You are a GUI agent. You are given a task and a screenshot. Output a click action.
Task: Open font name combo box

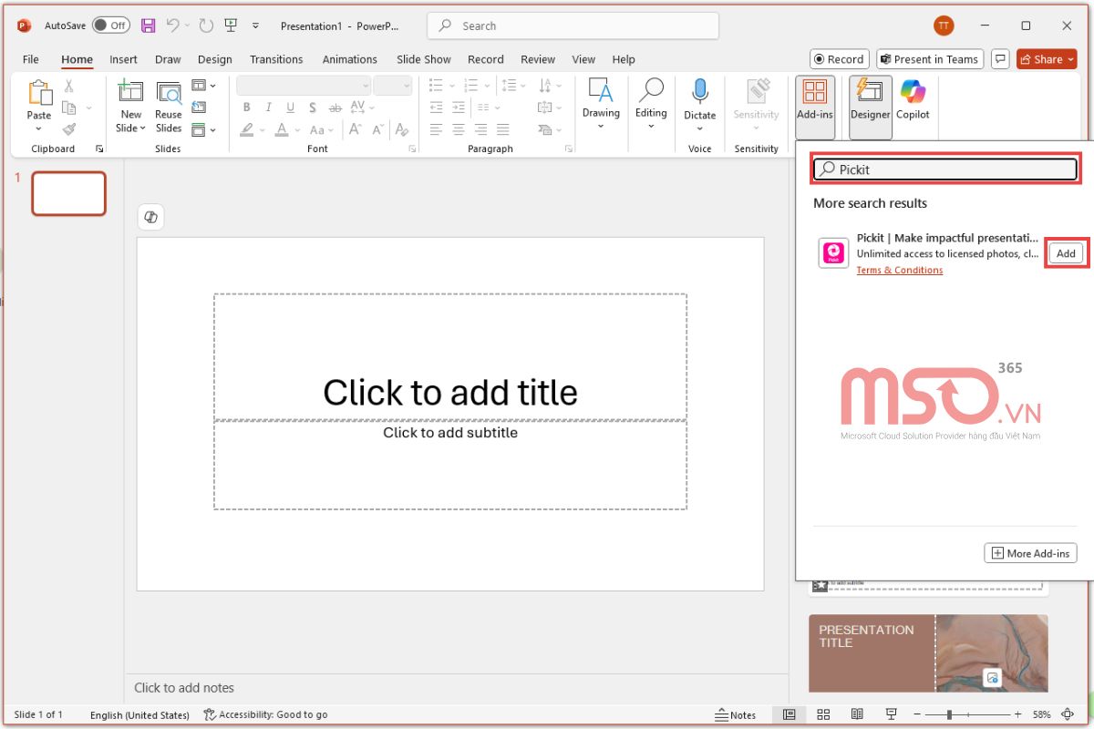pos(304,86)
